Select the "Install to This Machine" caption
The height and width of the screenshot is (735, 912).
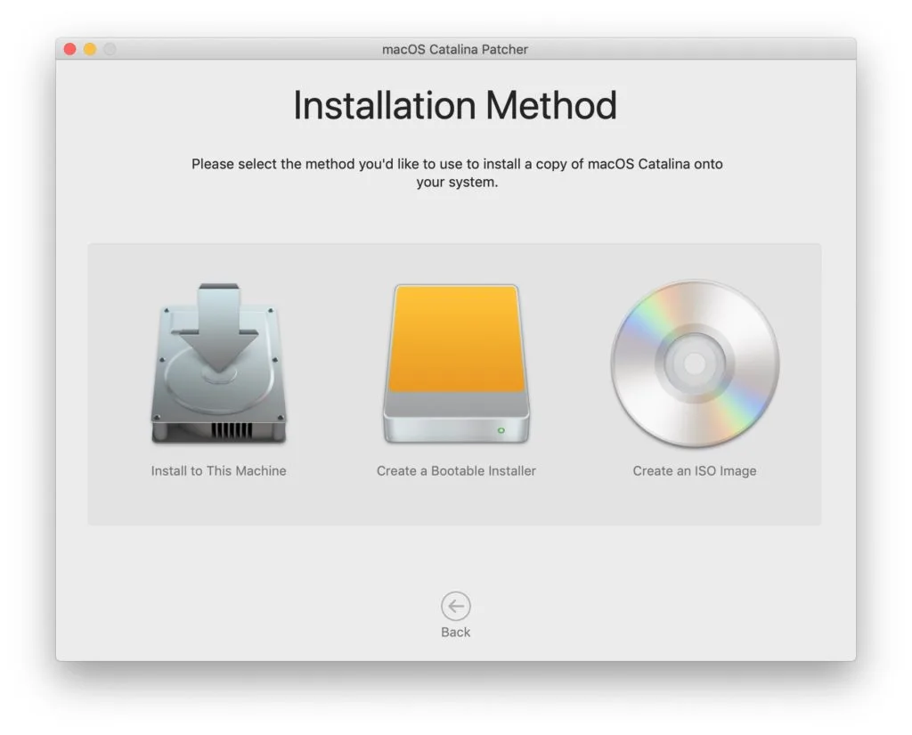click(x=219, y=470)
